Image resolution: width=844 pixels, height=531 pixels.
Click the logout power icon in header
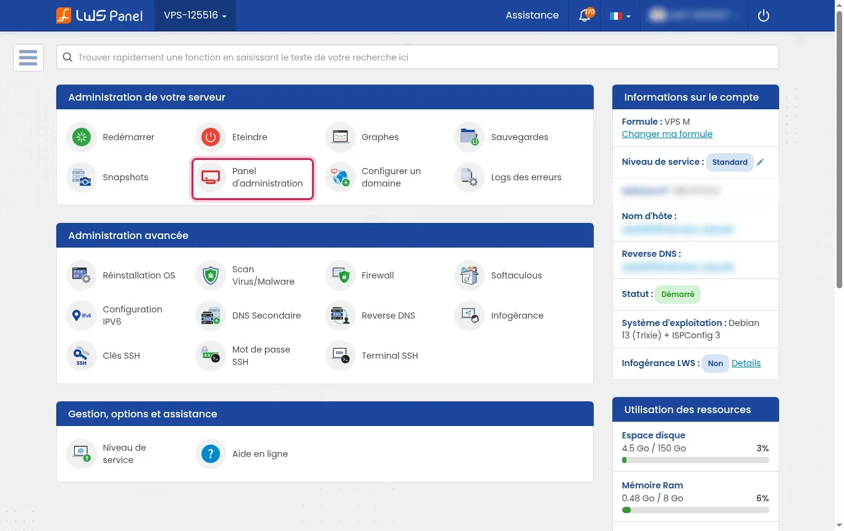[764, 15]
